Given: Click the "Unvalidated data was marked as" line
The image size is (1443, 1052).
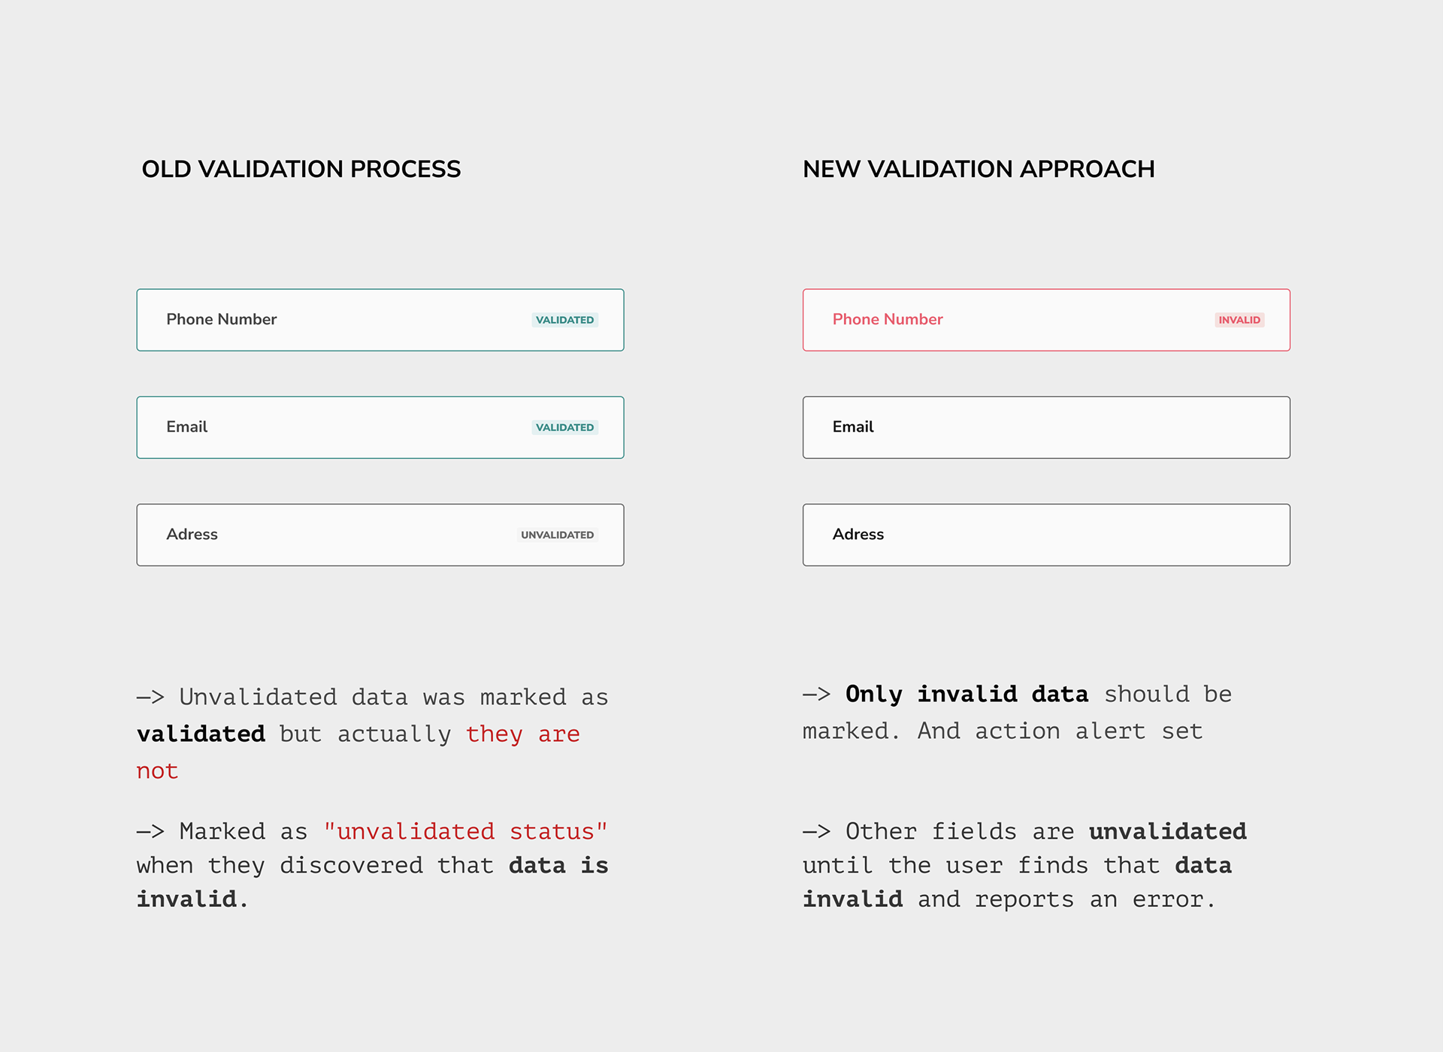Looking at the screenshot, I should [x=373, y=697].
